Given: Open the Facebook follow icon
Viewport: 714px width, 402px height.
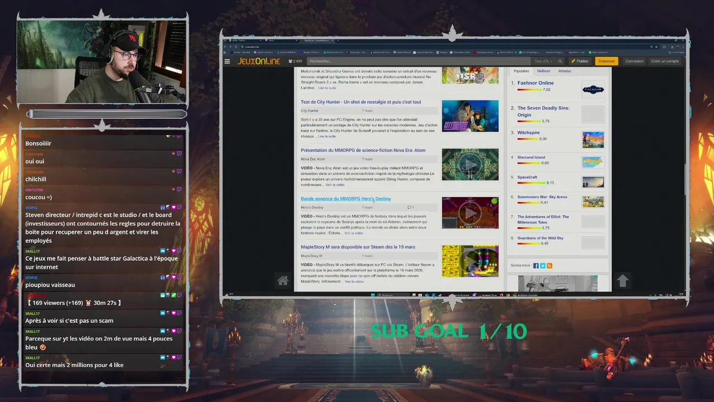Looking at the screenshot, I should pos(536,266).
